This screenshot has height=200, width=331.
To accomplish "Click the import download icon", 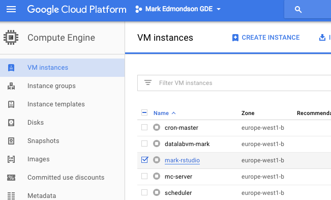I will (322, 38).
